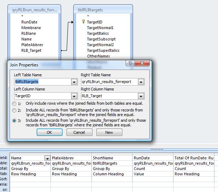Viewport: 218px width, 192px height.
Task: Click the New button in Join Properties
Action: (x=109, y=132)
